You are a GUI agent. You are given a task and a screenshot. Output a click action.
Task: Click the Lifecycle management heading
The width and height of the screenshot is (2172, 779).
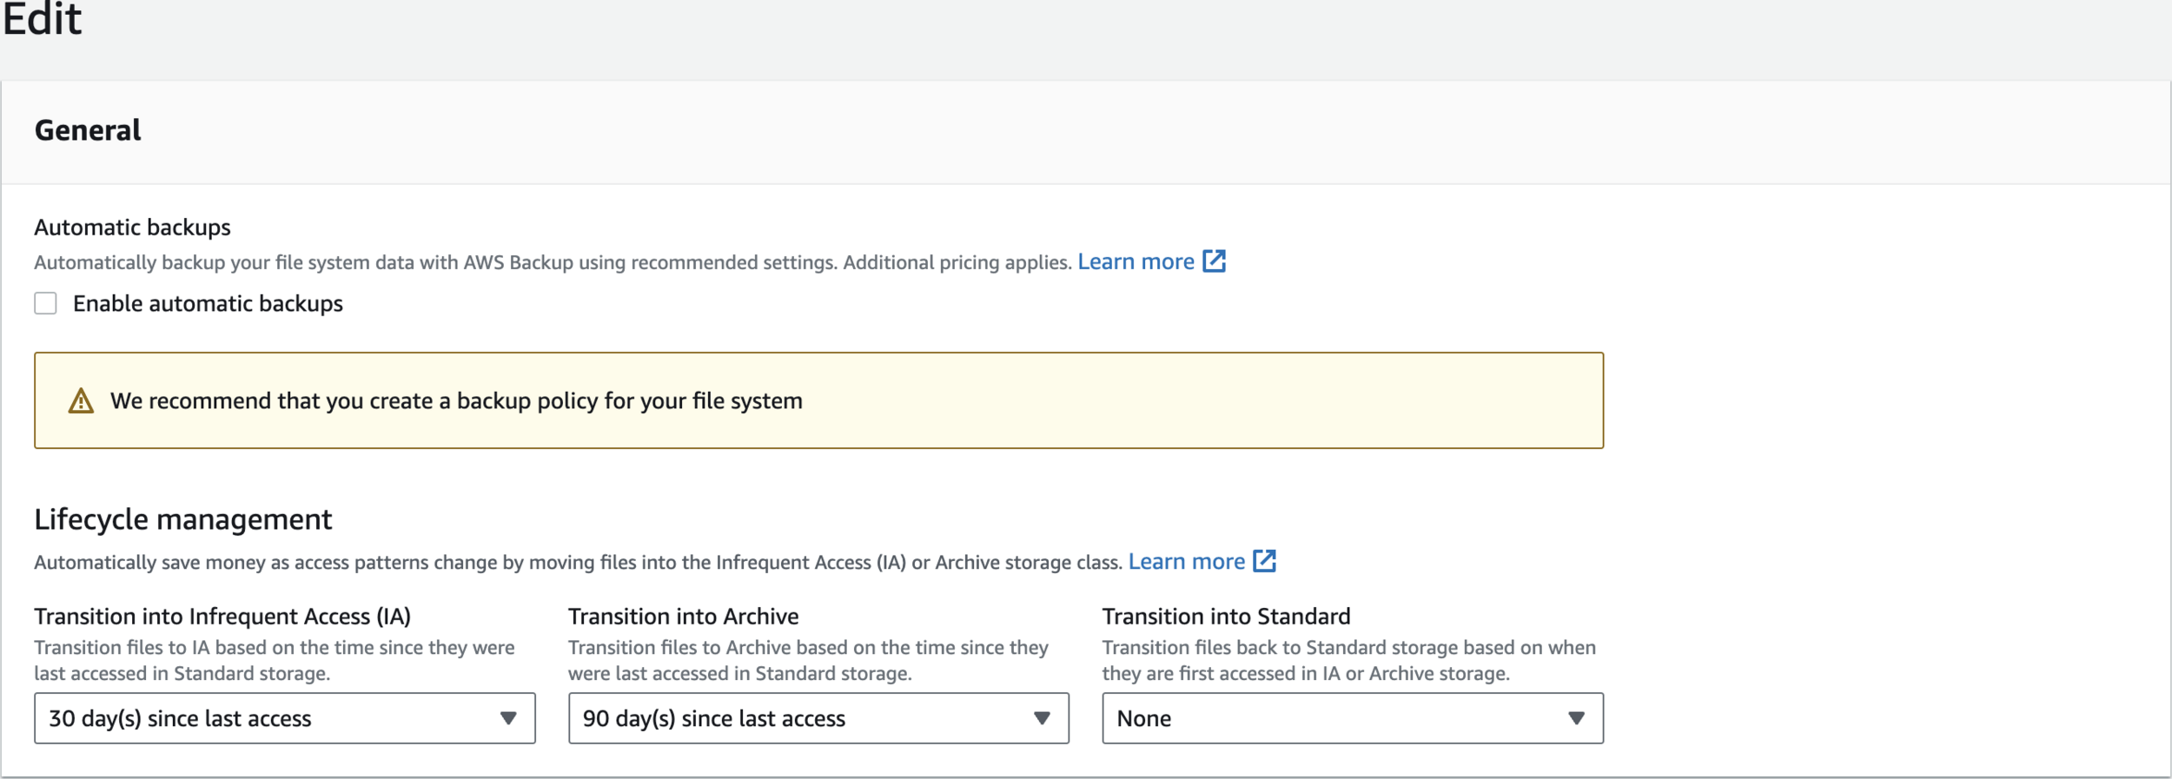click(182, 519)
